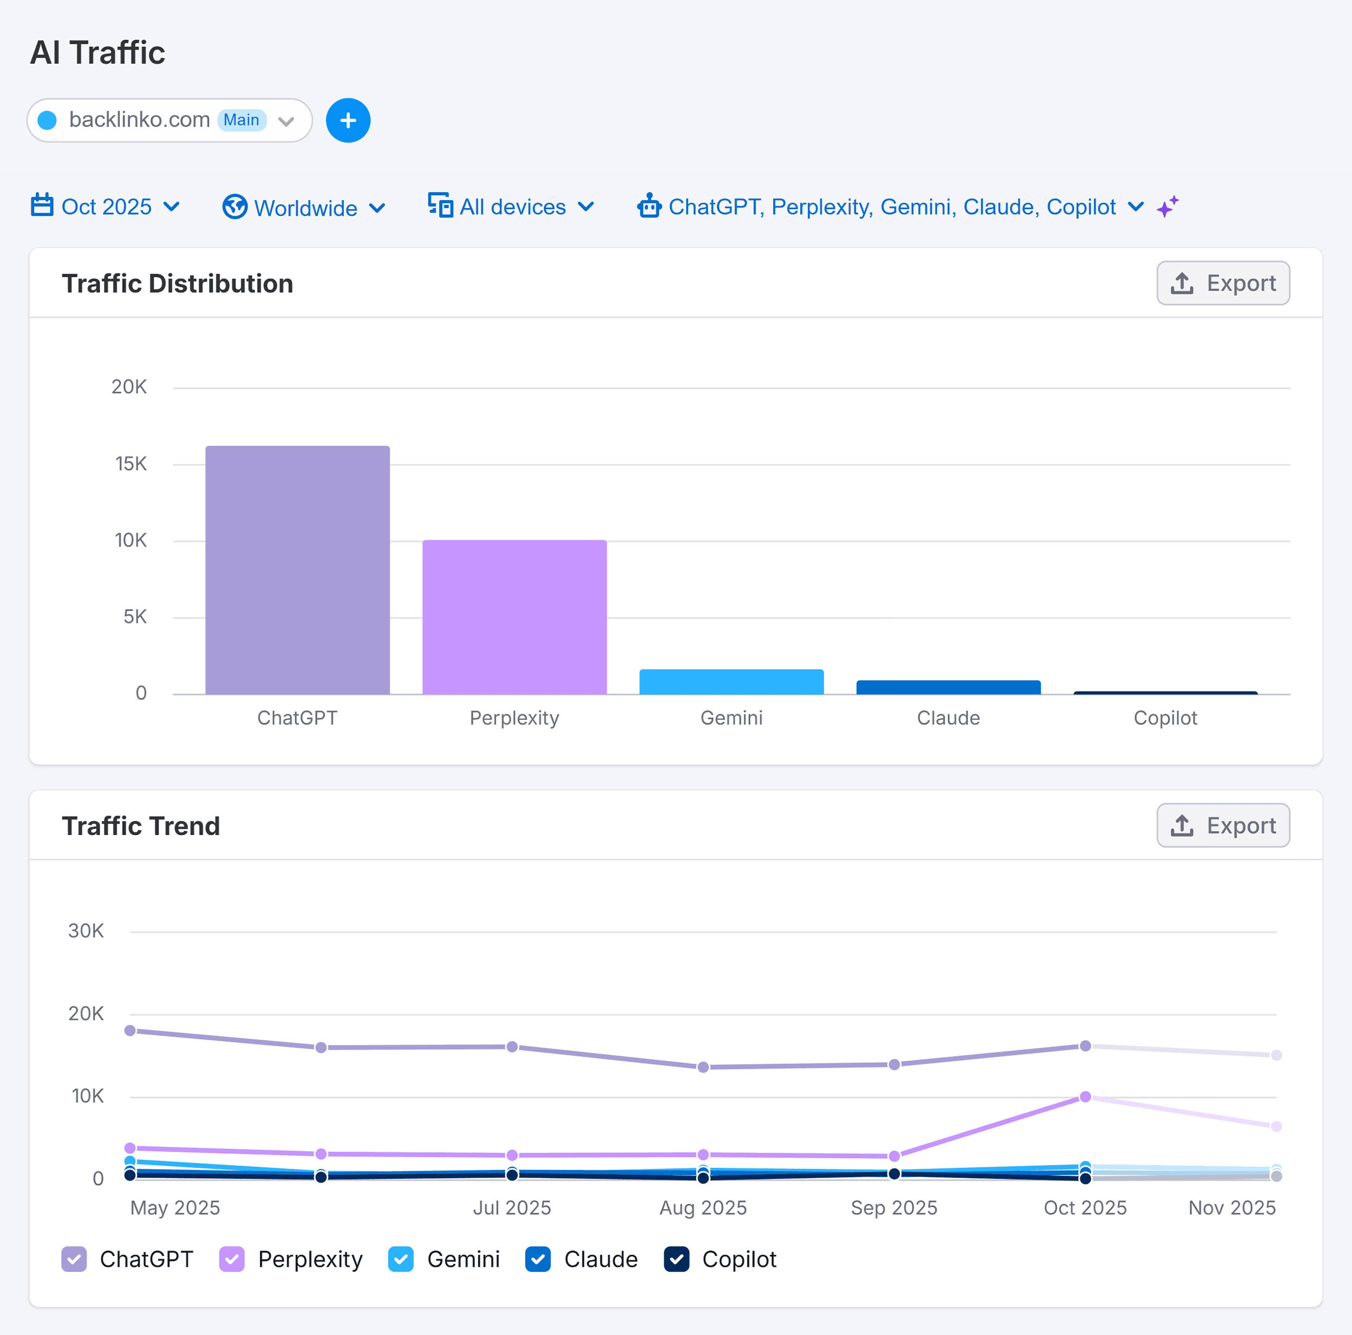
Task: Click Export on the Traffic Distribution panel
Action: (x=1223, y=283)
